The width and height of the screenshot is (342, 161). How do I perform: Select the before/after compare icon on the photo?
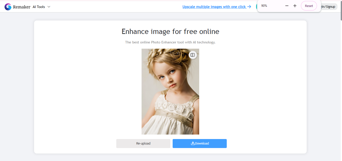point(193,55)
